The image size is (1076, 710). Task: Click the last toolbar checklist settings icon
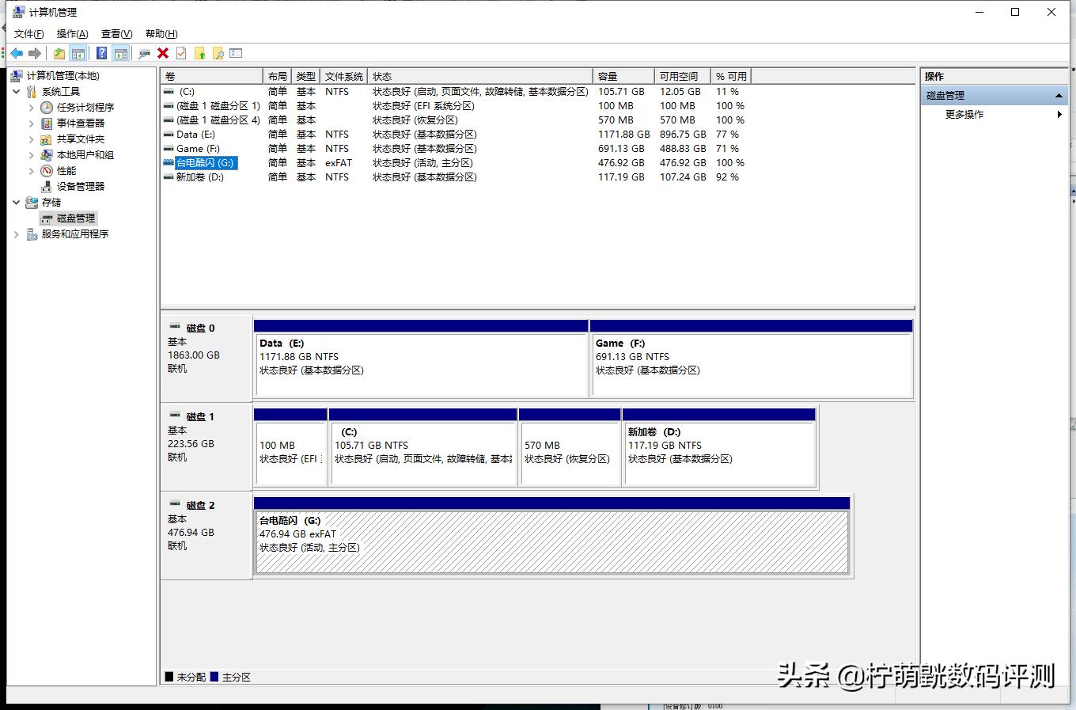pyautogui.click(x=236, y=54)
